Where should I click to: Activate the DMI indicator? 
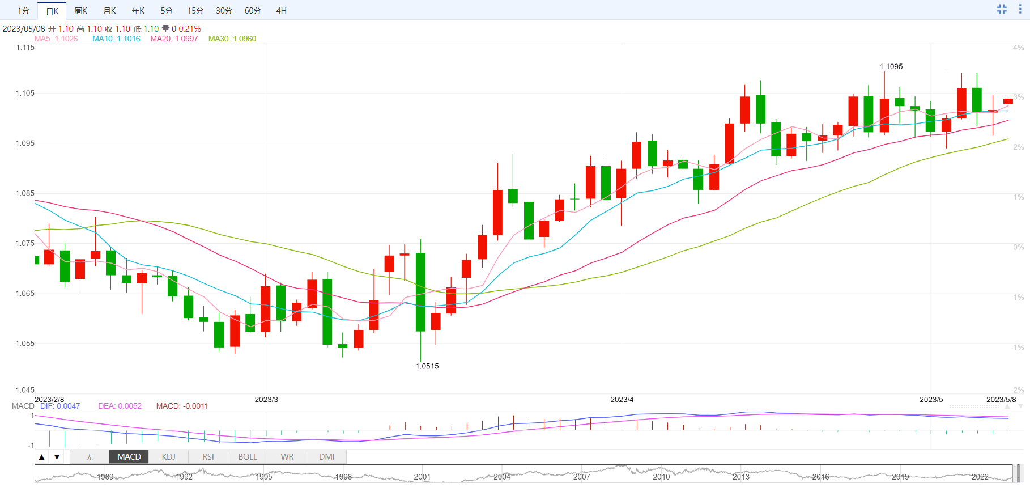(326, 457)
